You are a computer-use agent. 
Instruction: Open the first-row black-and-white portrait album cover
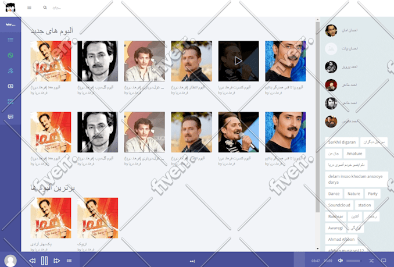(98, 61)
